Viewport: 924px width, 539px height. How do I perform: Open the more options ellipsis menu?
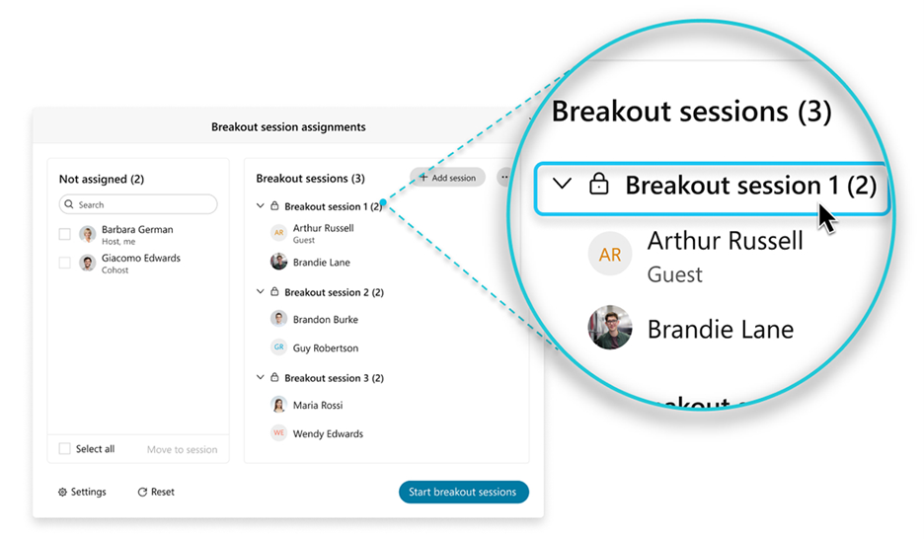click(x=504, y=178)
